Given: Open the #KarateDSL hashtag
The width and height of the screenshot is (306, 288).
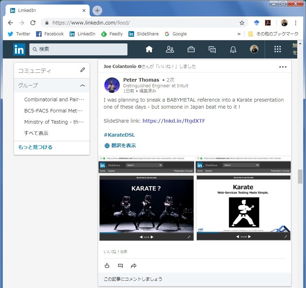Looking at the screenshot, I should tap(119, 135).
